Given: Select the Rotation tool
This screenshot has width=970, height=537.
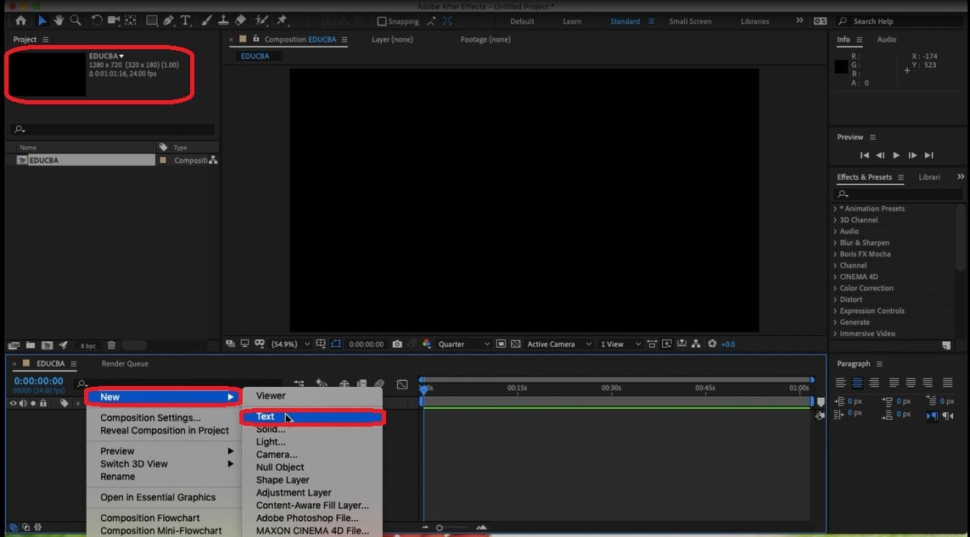Looking at the screenshot, I should coord(97,20).
